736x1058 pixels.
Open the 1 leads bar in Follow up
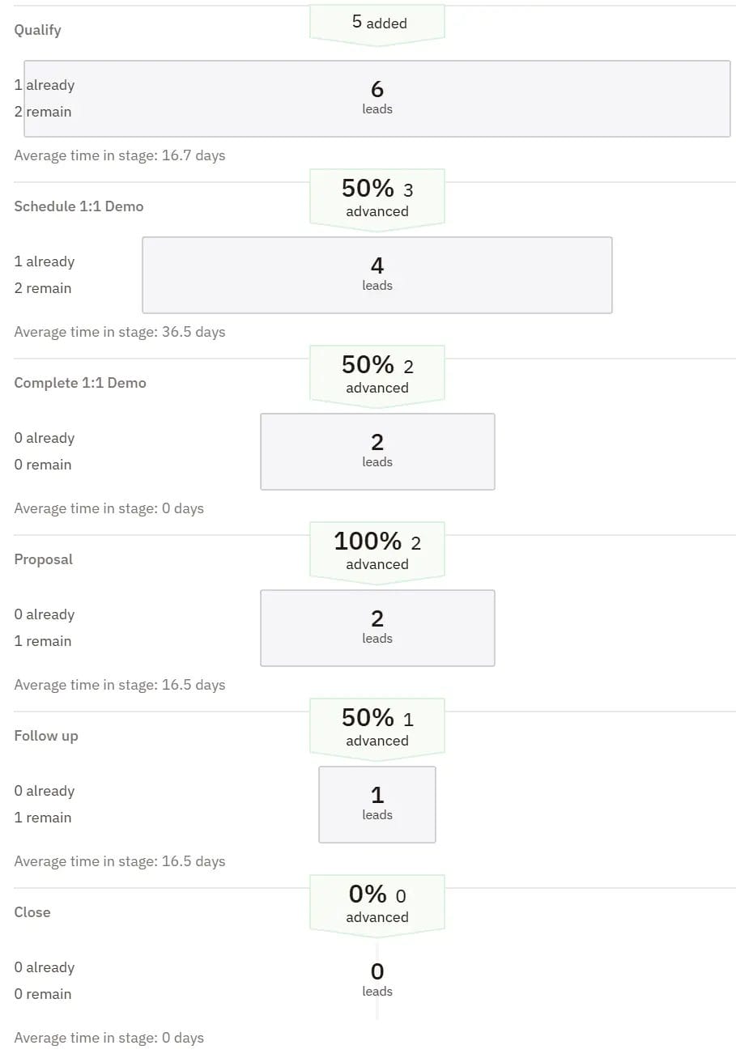pos(377,804)
